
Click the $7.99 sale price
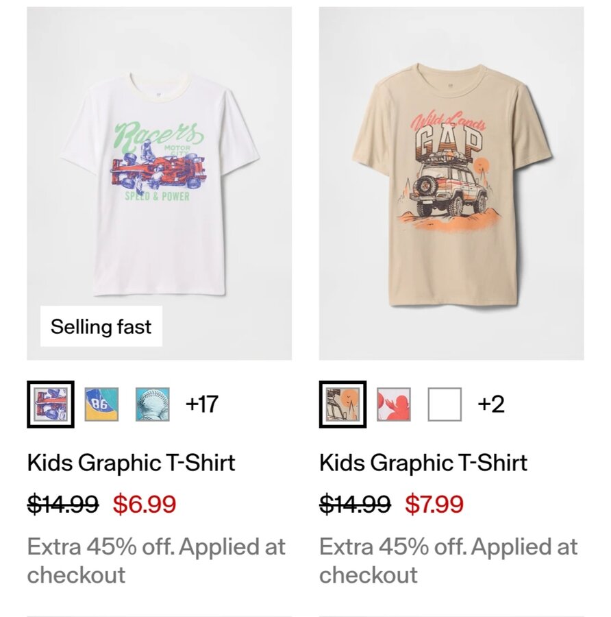tap(434, 505)
